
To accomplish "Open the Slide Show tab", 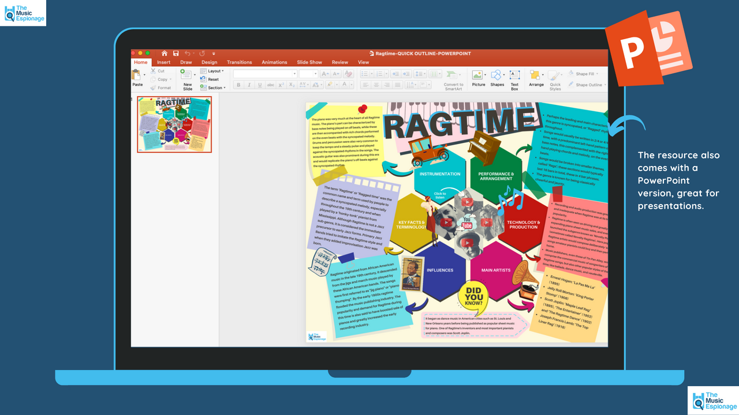I will [x=309, y=62].
